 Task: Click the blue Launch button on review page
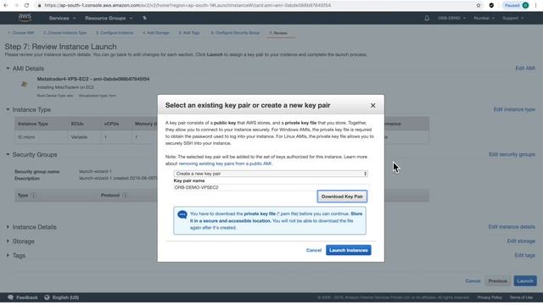(525, 280)
